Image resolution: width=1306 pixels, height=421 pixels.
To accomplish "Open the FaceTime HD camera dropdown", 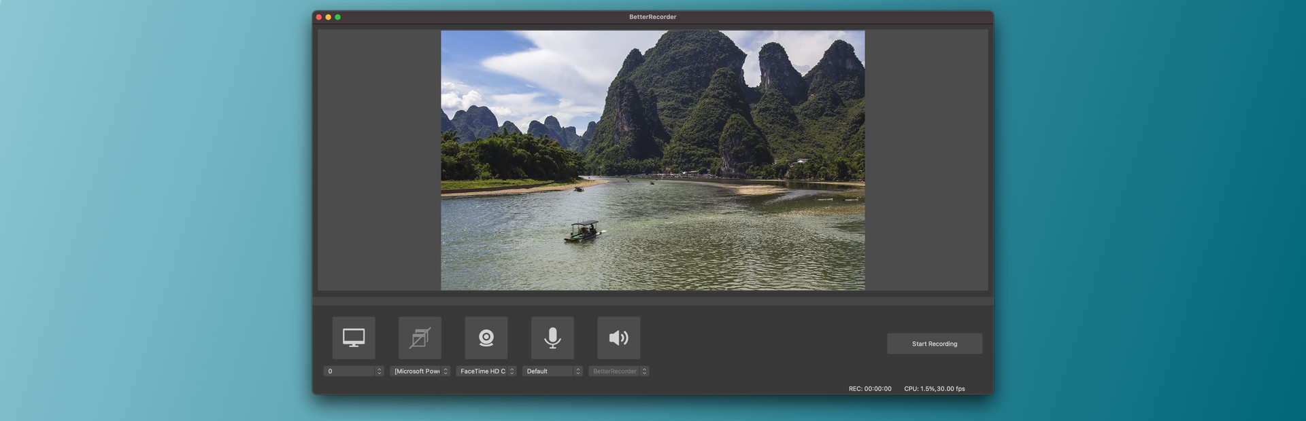I will click(x=486, y=371).
